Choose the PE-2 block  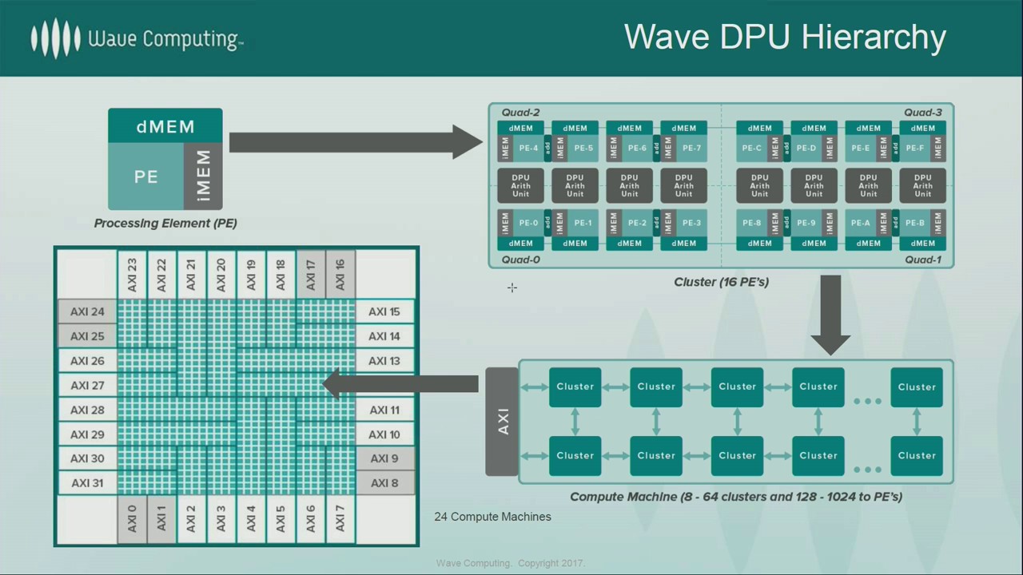637,223
